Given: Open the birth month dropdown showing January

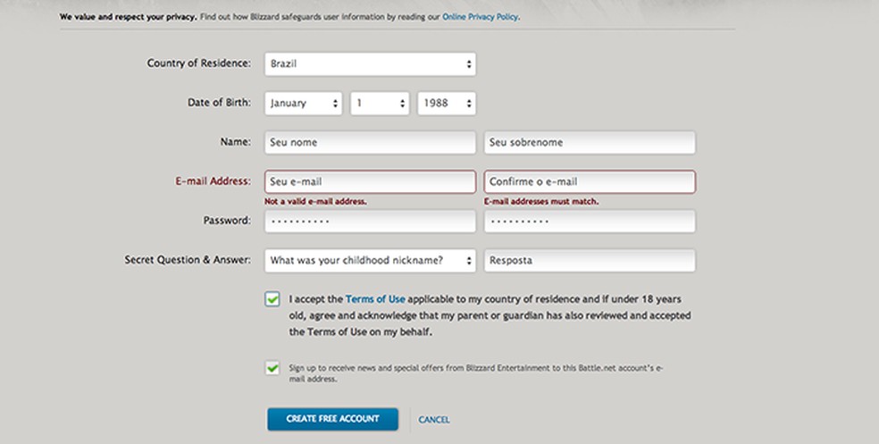Looking at the screenshot, I should 304,103.
